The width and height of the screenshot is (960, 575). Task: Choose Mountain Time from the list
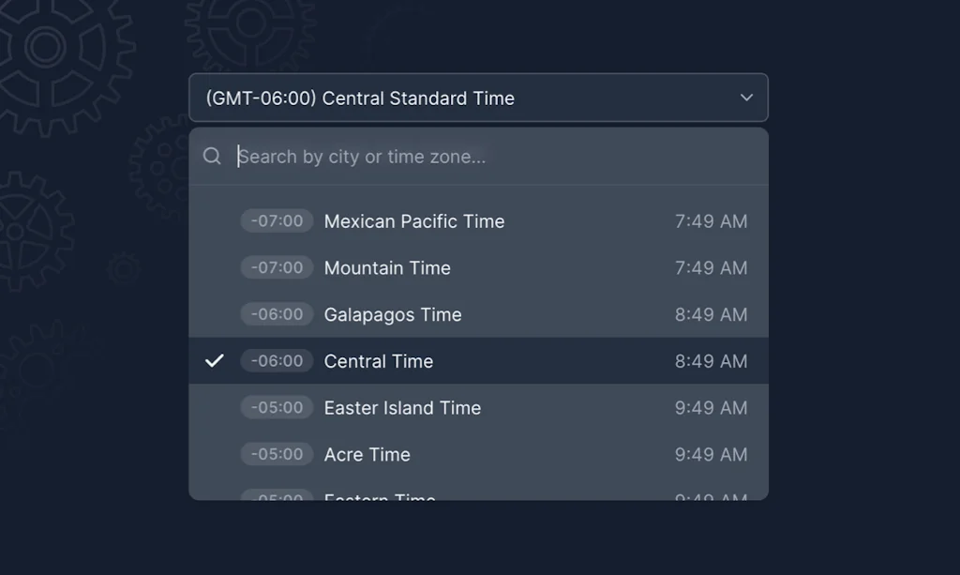coord(387,268)
